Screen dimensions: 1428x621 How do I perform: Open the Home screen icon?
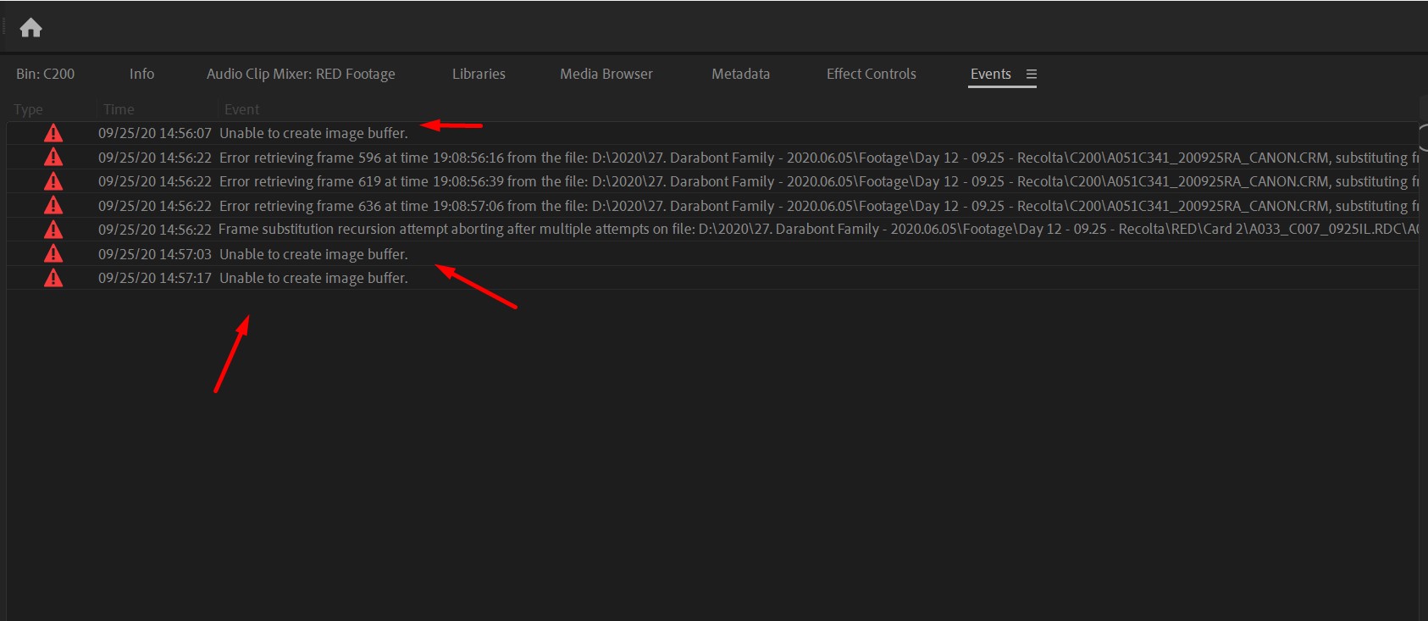(x=31, y=28)
